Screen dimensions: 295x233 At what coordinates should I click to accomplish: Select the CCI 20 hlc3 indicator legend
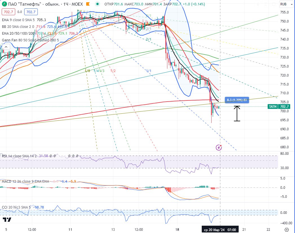tap(16, 207)
